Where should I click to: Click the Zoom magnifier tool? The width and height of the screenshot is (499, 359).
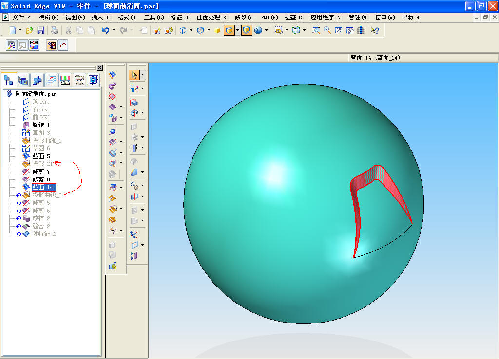(x=327, y=30)
